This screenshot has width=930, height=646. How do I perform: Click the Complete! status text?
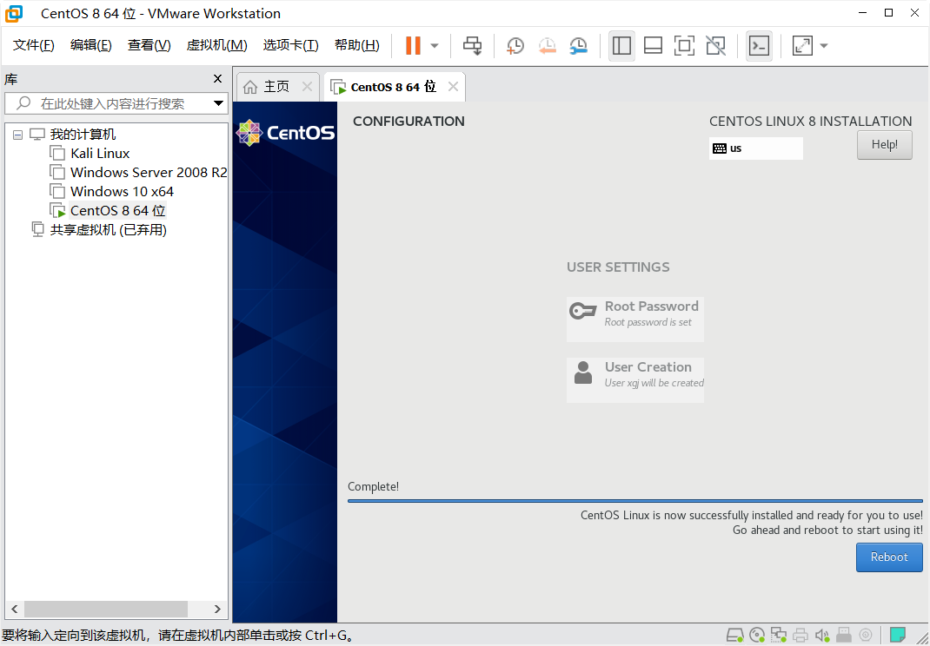(x=373, y=486)
